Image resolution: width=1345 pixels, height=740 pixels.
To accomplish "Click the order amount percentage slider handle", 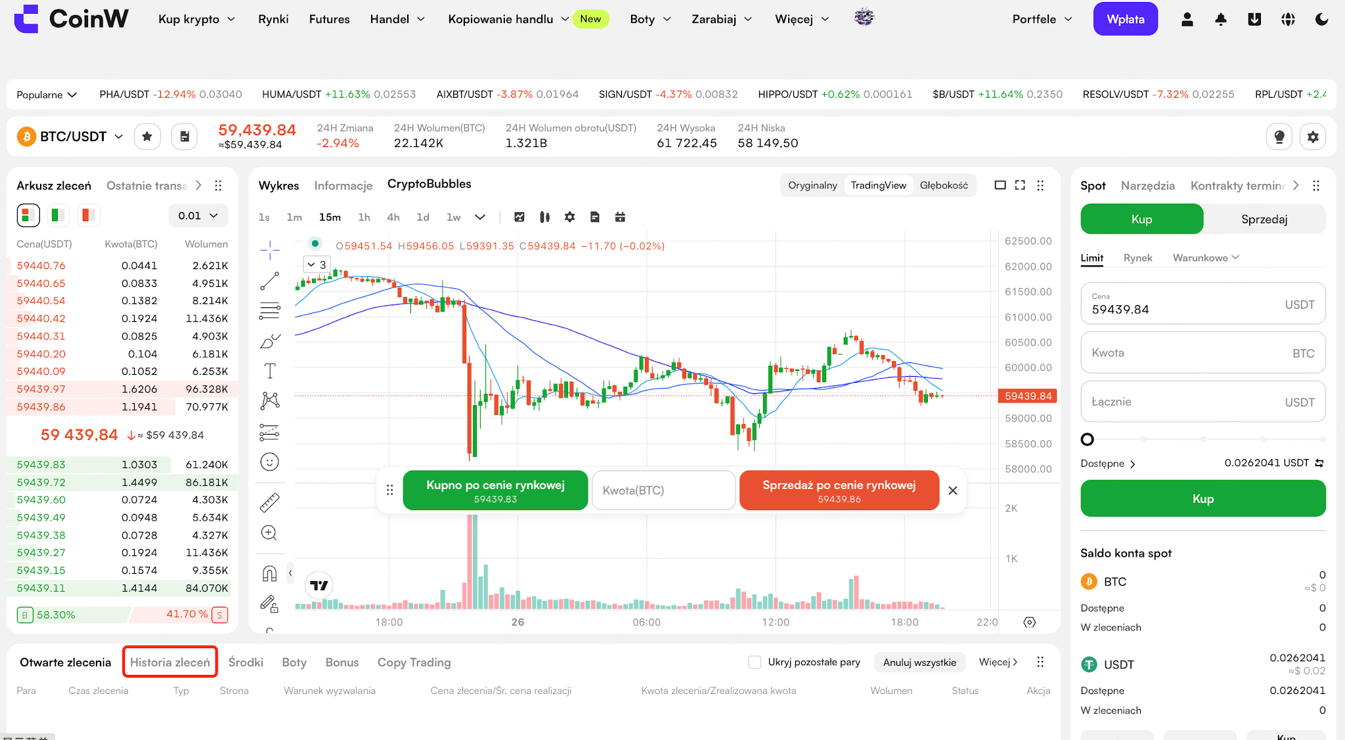I will pos(1088,439).
